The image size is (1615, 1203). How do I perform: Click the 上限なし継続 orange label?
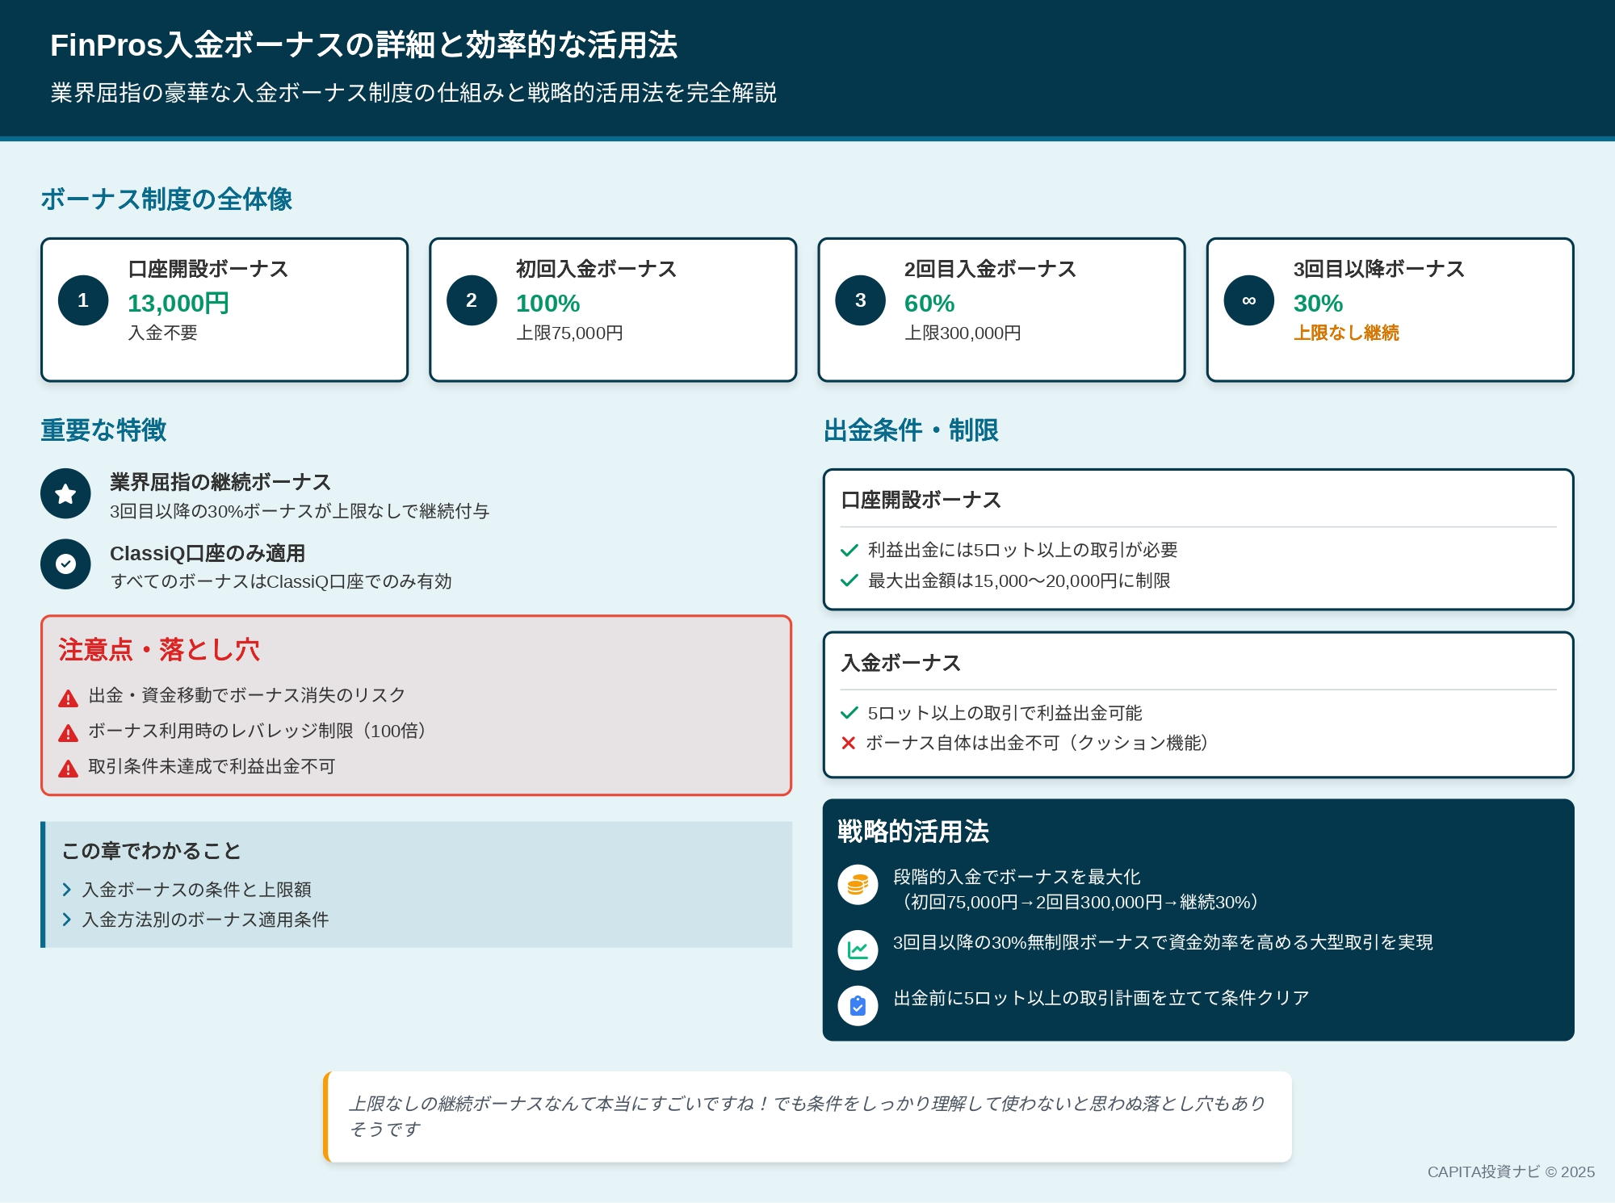[1346, 333]
